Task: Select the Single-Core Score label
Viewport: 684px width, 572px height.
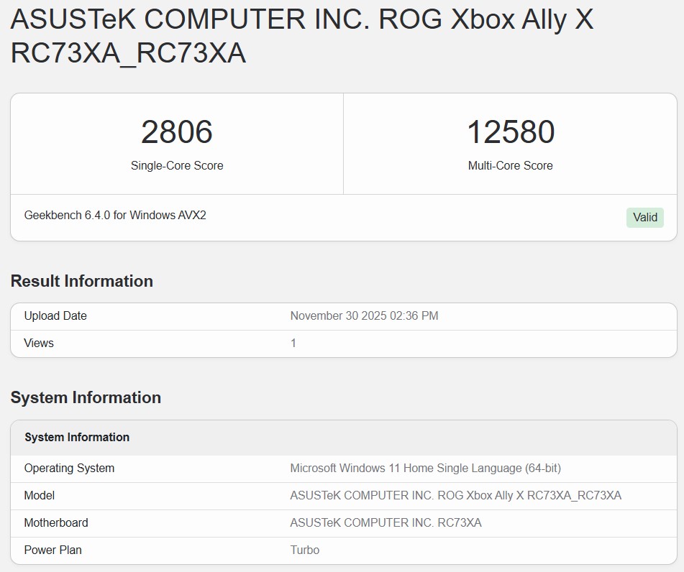Action: tap(177, 165)
